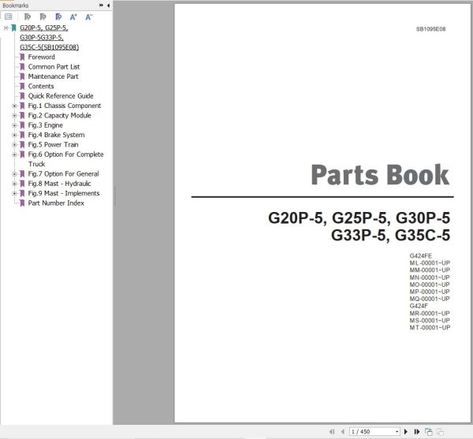The image size is (473, 439).
Task: Click the Common Part List ribbon icon
Action: click(x=22, y=67)
